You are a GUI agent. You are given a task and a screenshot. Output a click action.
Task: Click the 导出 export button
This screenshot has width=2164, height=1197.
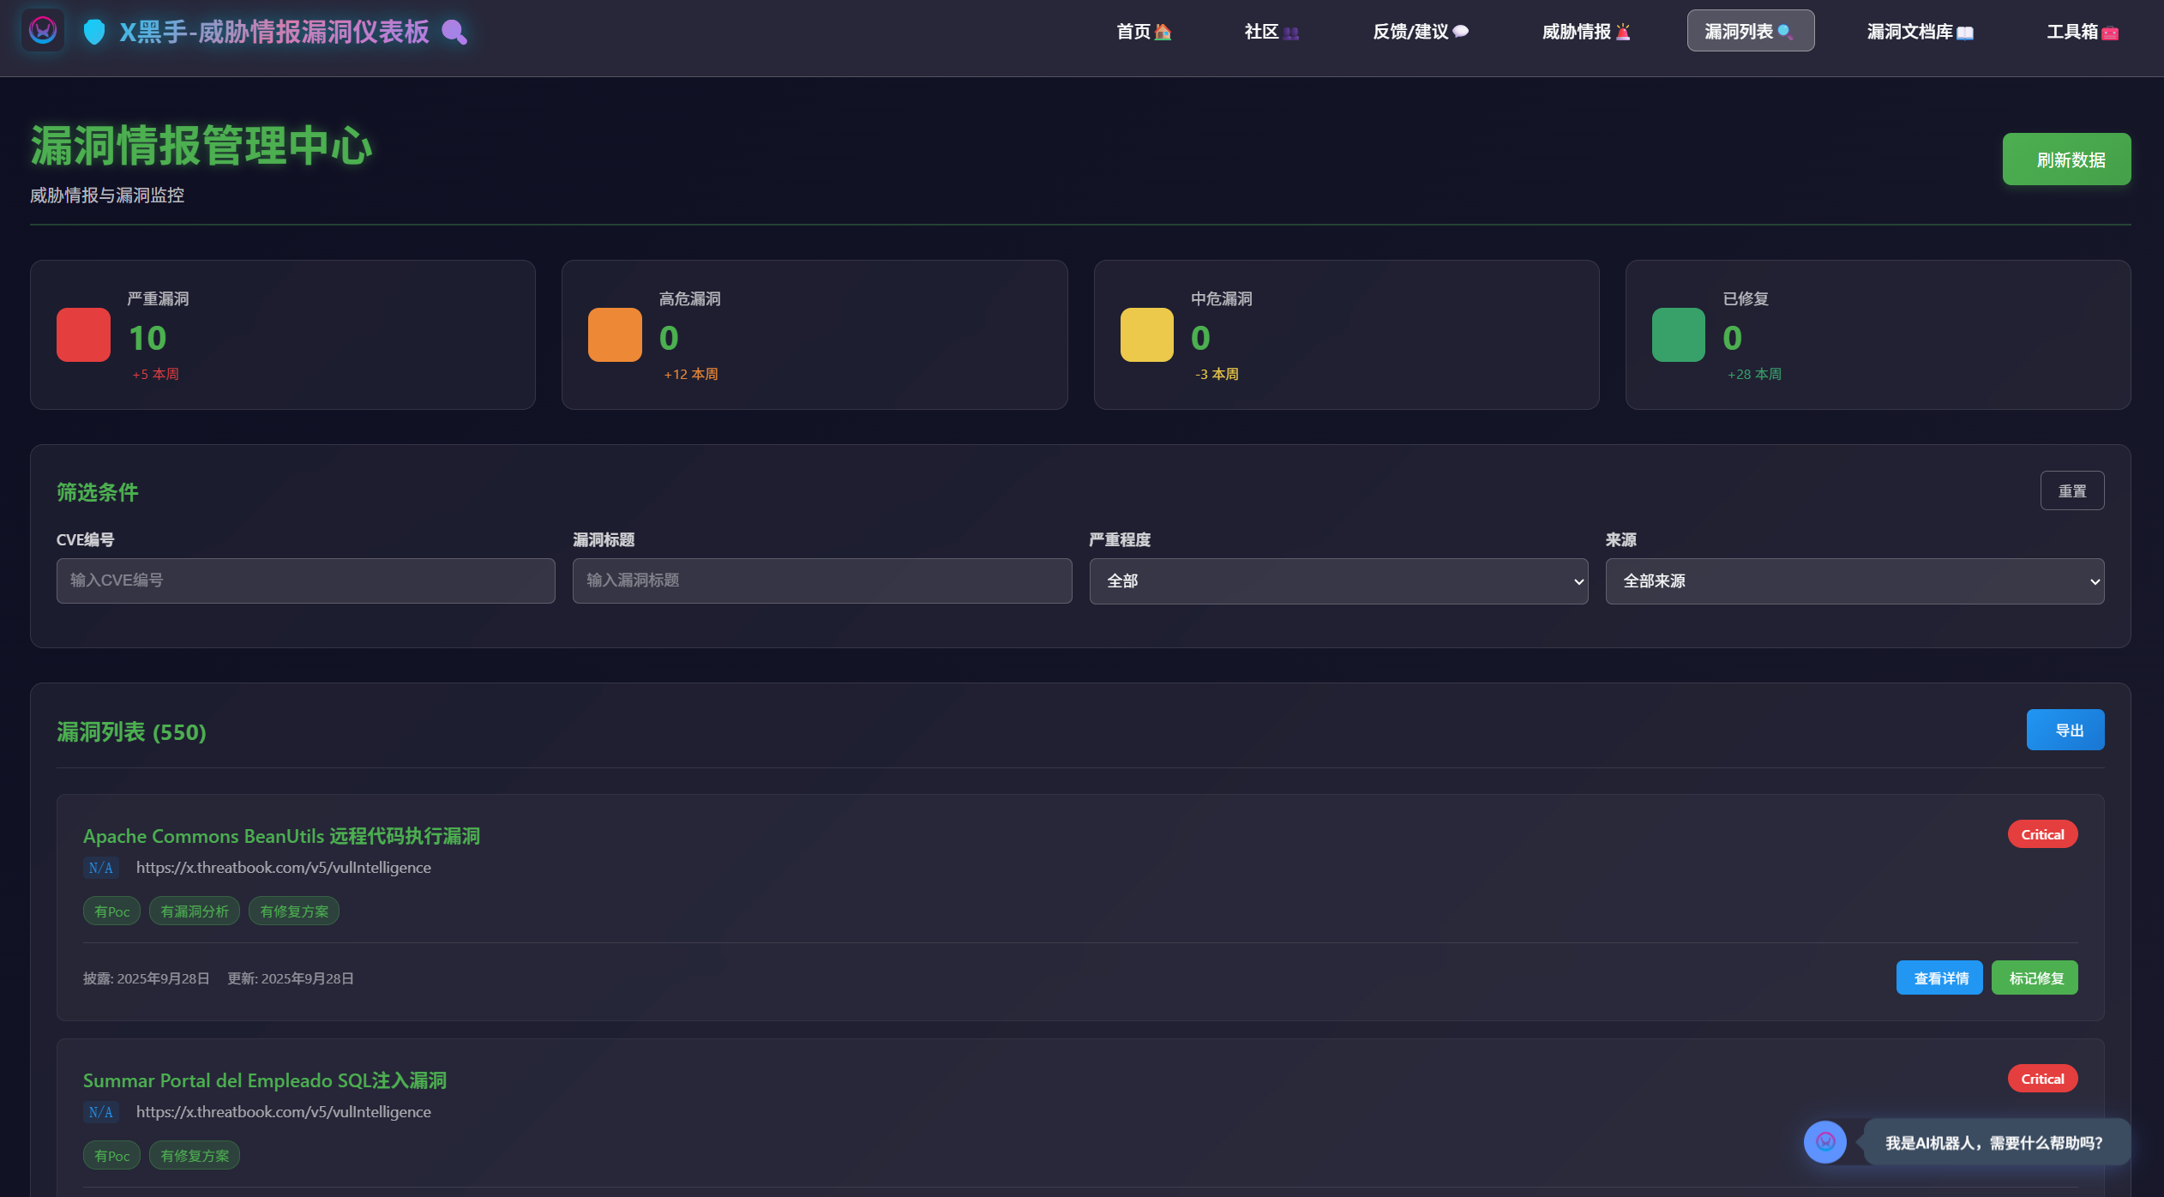point(2065,730)
